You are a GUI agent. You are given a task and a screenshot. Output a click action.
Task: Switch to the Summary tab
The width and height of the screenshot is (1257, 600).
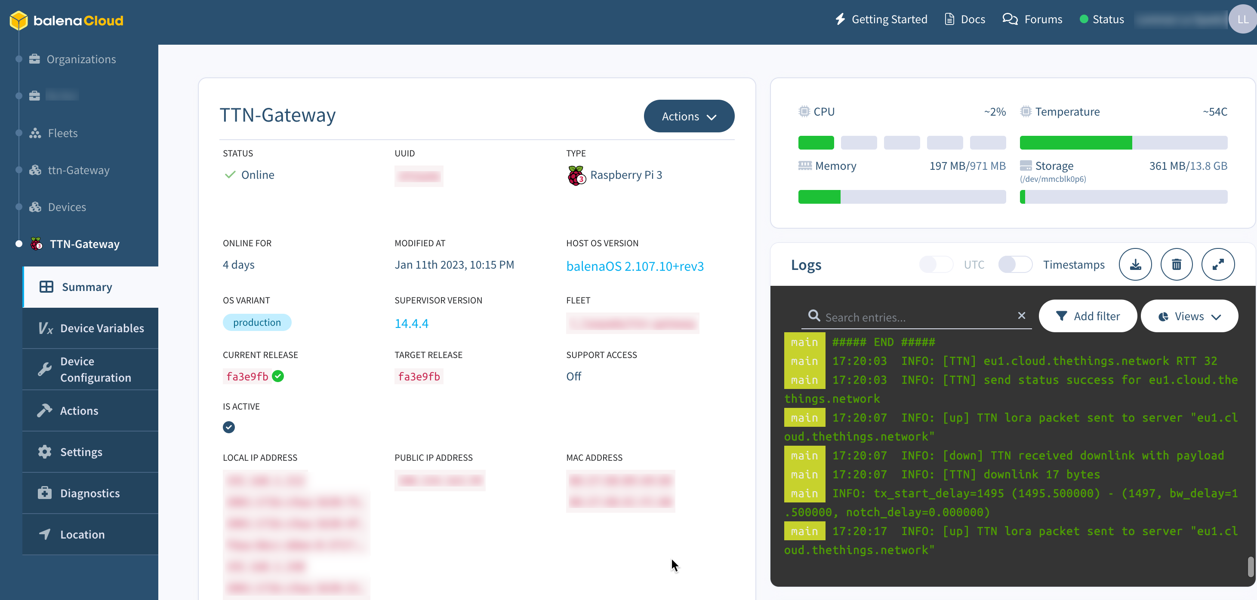91,287
